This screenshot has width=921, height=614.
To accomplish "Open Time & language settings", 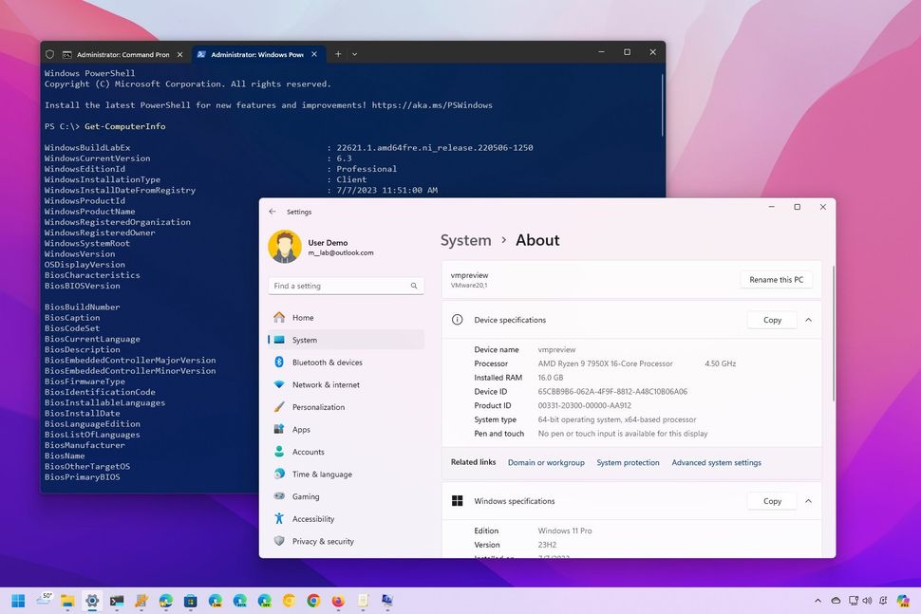I will (x=322, y=474).
